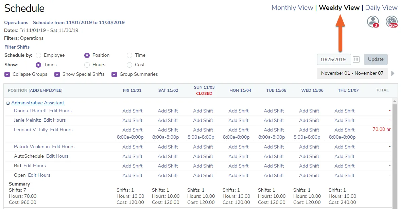Switch to Daily View

[381, 8]
